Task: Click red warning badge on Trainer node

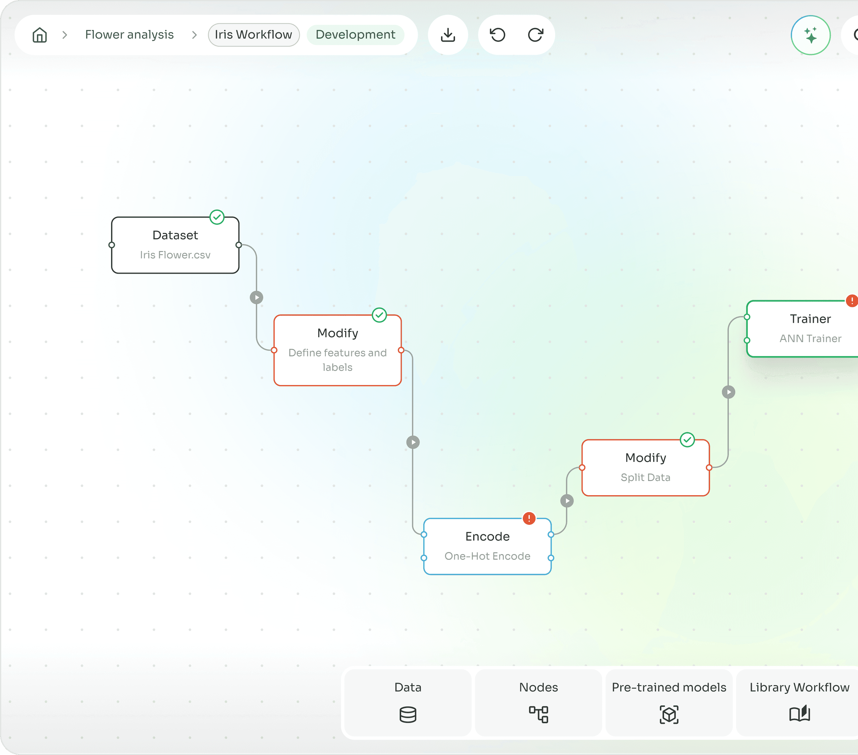Action: click(x=852, y=300)
